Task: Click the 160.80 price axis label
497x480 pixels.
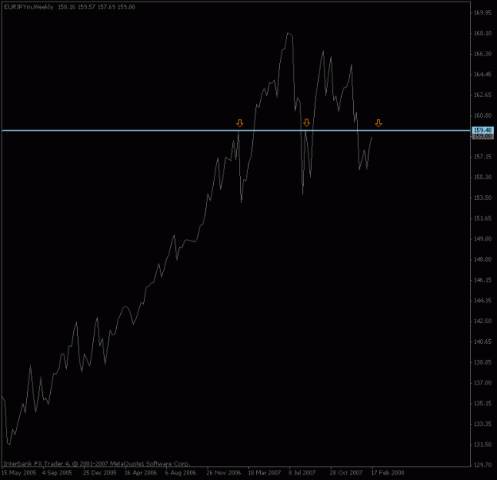Action: pos(483,115)
